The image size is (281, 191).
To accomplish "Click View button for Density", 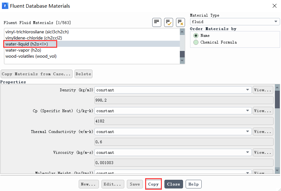I will tap(263, 90).
